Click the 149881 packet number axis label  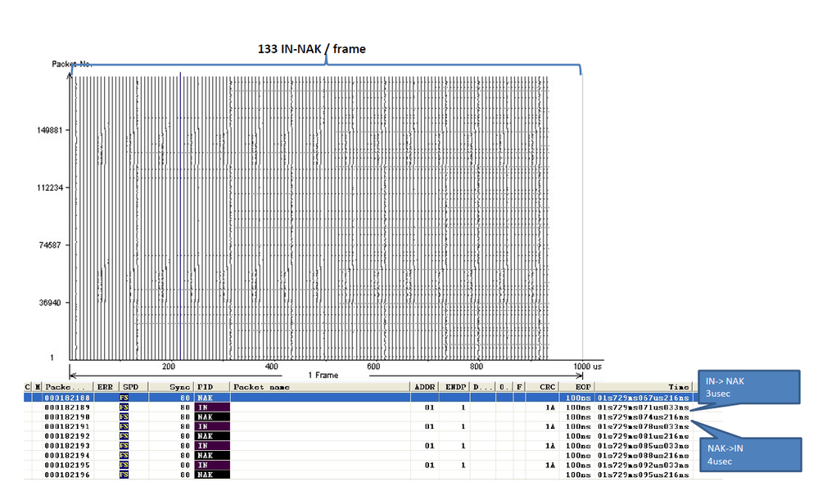[x=50, y=130]
